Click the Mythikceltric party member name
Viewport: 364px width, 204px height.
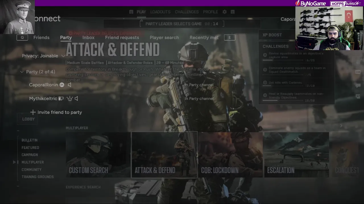(43, 99)
